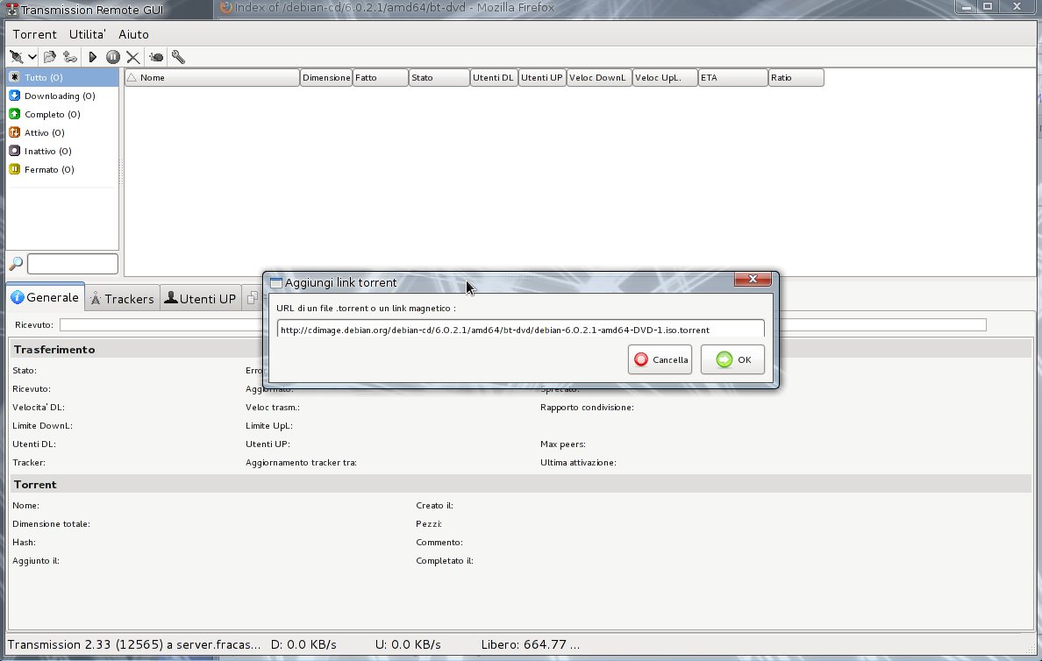This screenshot has width=1042, height=661.
Task: Sort by the Utenti UP column header
Action: coord(542,78)
